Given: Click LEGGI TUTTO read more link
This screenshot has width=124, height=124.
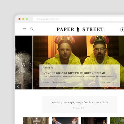Looking at the screenshot, I should pyautogui.click(x=106, y=82).
